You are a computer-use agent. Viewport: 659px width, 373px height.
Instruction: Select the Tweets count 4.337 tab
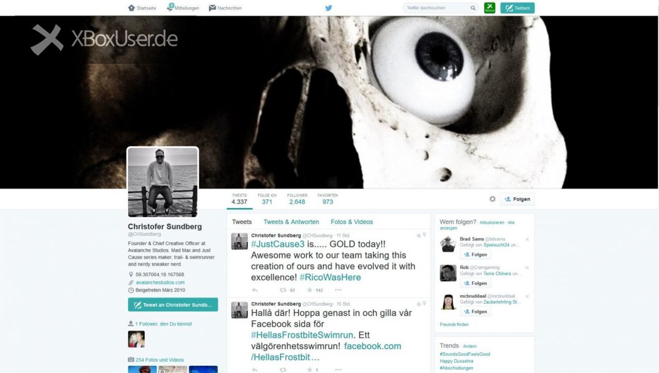(x=239, y=199)
